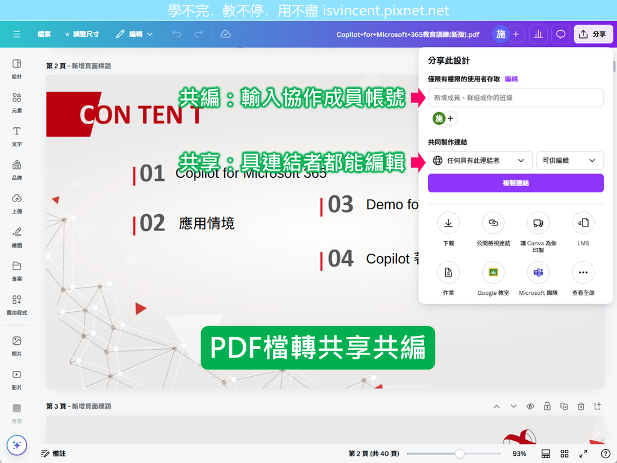Open 查看全部 see all options
This screenshot has height=463, width=617.
tap(583, 279)
